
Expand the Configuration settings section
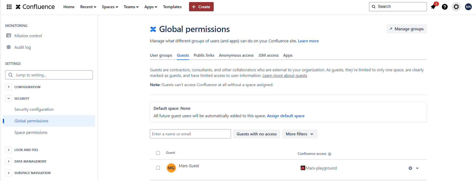coord(8,87)
